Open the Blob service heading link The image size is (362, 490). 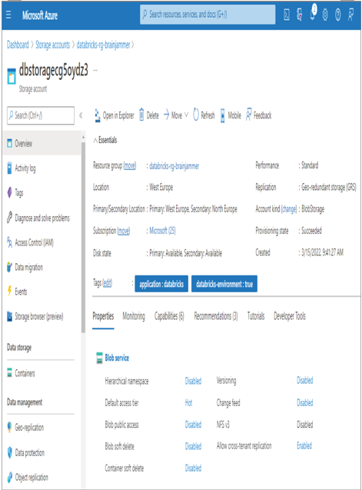point(117,358)
